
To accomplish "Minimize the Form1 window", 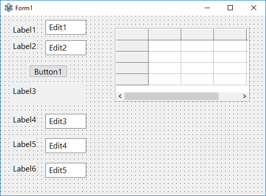I will (207, 8).
